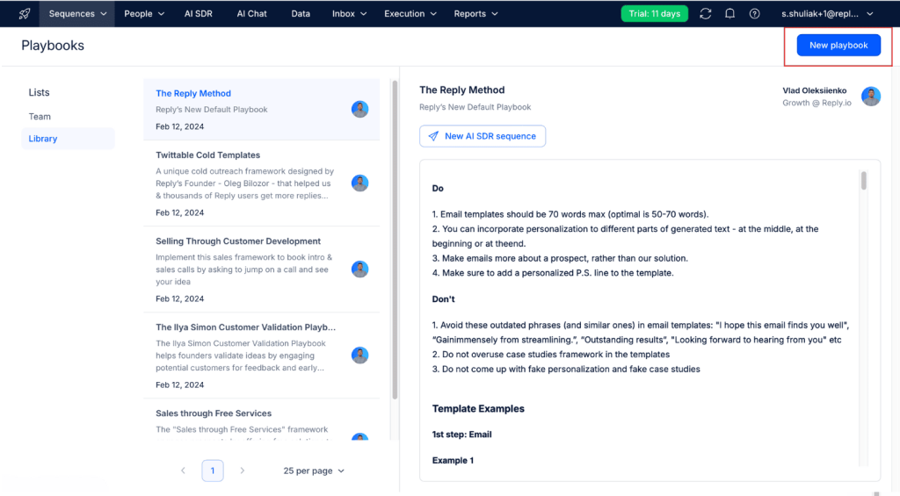Image resolution: width=900 pixels, height=496 pixels.
Task: Click Vlad Oleksiienko's author avatar
Action: coord(871,97)
